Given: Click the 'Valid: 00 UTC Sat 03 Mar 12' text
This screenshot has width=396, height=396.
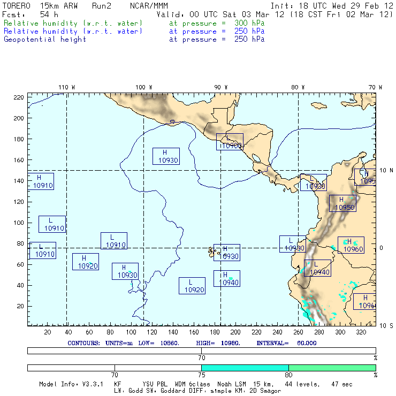Looking at the screenshot, I should click(x=220, y=14).
